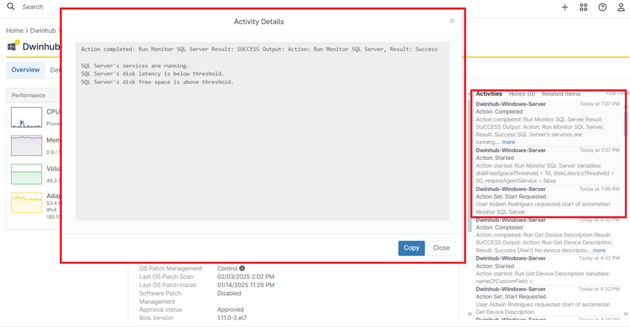630x327 pixels.
Task: Click the OS Patch Management info icon
Action: (x=242, y=268)
